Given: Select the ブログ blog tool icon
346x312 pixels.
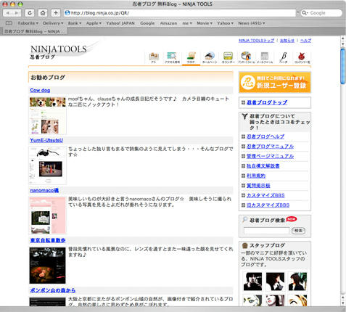Looking at the screenshot, I should click(191, 57).
